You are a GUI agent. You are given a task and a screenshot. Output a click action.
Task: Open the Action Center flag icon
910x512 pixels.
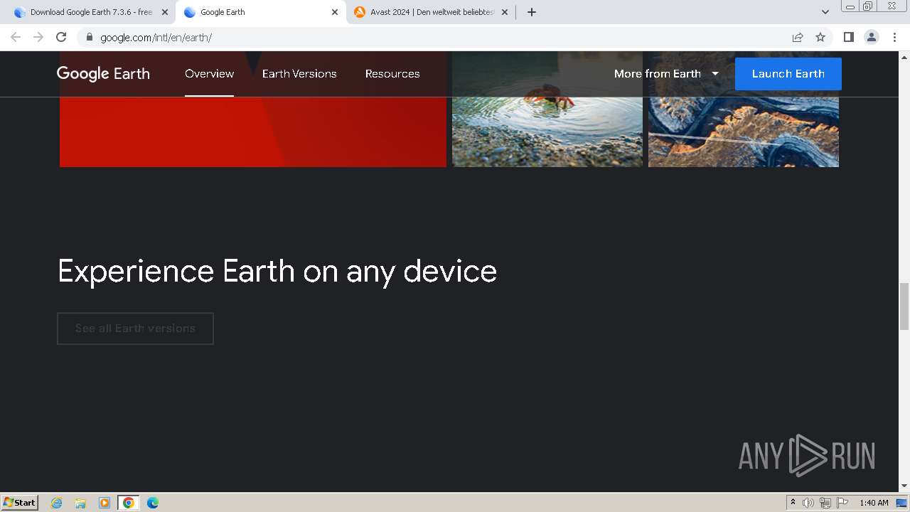(842, 503)
